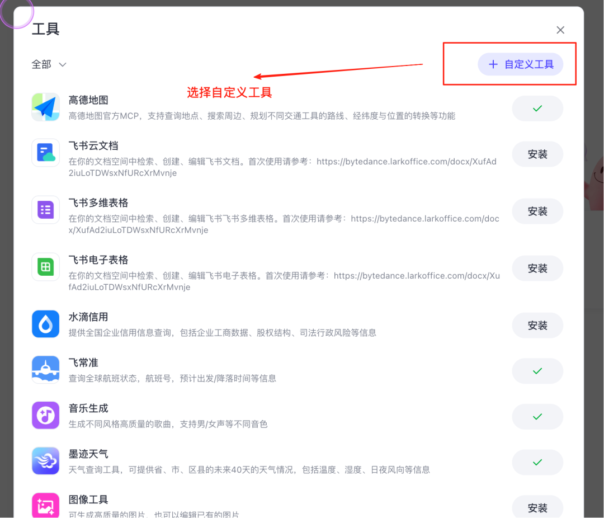Viewport: 604px width, 518px height.
Task: Select the 音乐生成 title text
Action: coord(88,408)
